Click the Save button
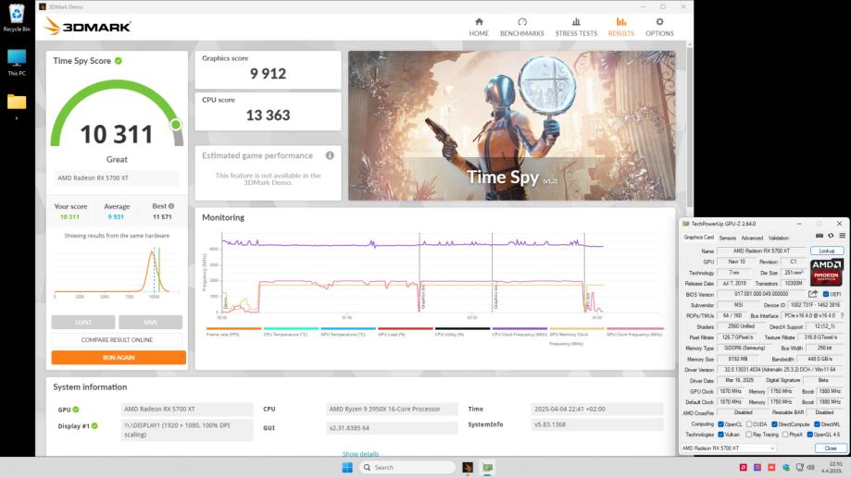Image resolution: width=851 pixels, height=478 pixels. click(x=150, y=322)
